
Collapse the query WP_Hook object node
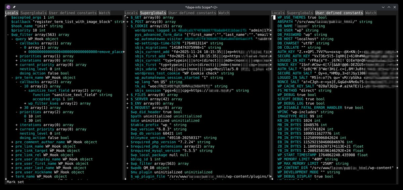(x=12, y=39)
